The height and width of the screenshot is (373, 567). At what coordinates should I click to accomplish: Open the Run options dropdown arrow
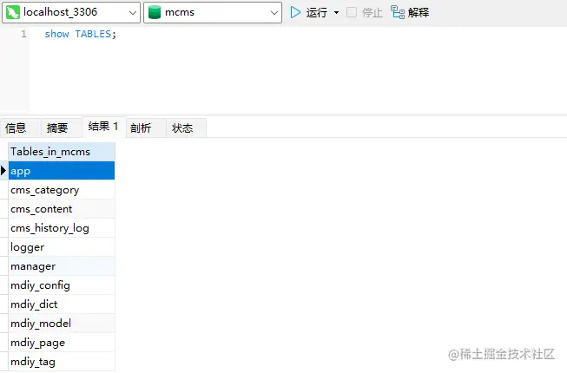(x=336, y=13)
